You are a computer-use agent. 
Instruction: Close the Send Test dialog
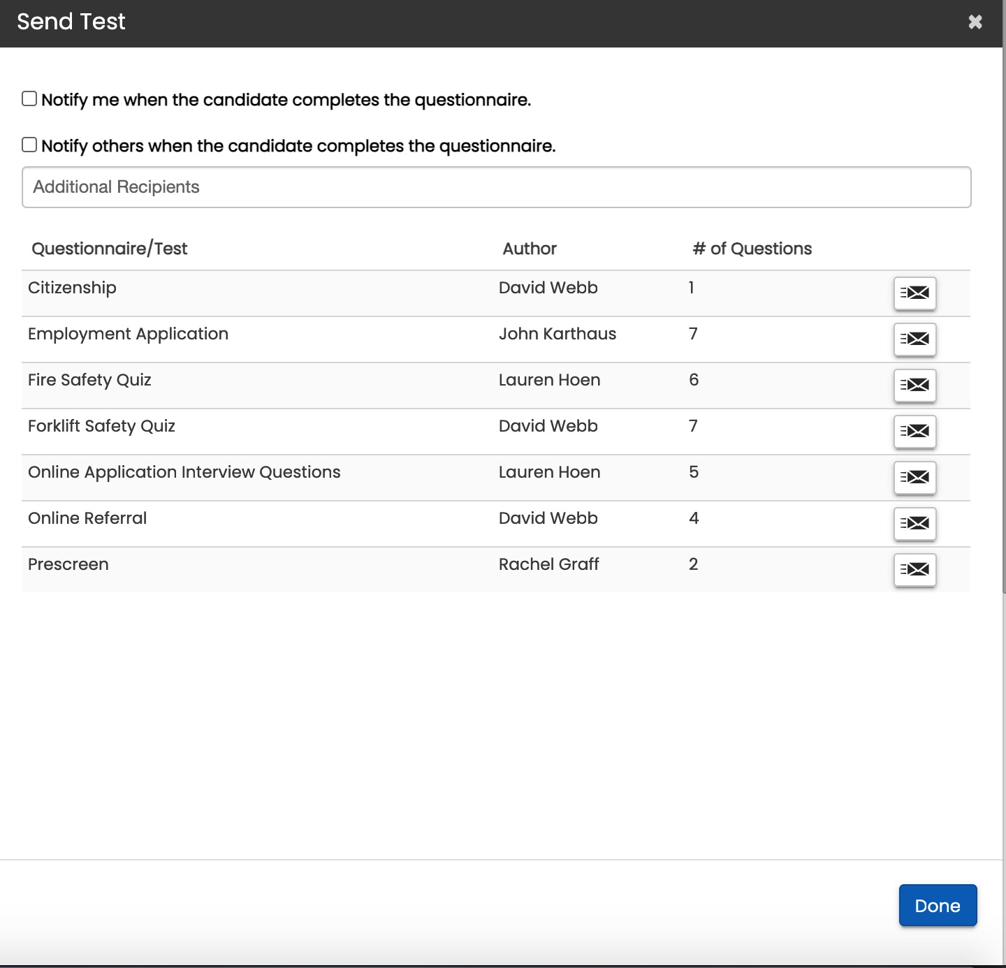975,22
